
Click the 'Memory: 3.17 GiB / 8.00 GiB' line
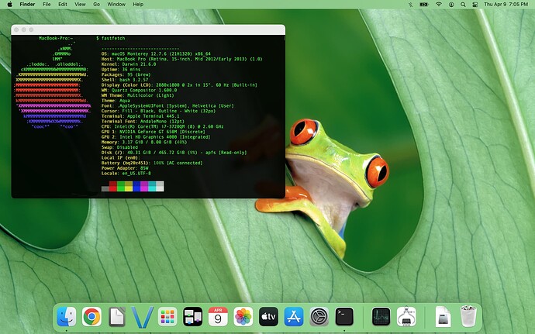click(x=144, y=143)
